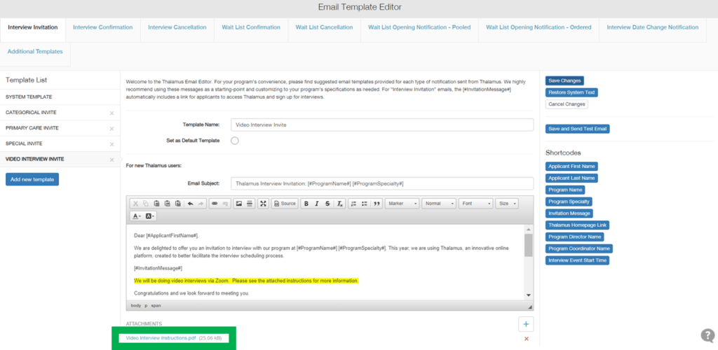This screenshot has height=350, width=718.
Task: Open the help question mark icon
Action: (x=707, y=335)
